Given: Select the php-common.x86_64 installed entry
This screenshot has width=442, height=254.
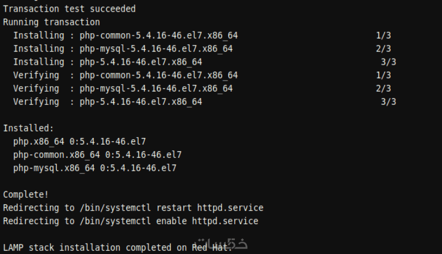Looking at the screenshot, I should tap(97, 155).
